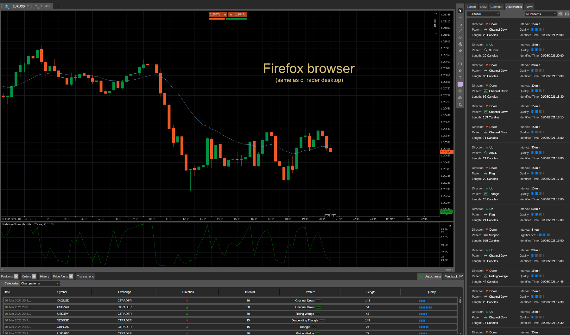Click the chart horizontal scrollbar thumb
The width and height of the screenshot is (570, 335).
(x=448, y=270)
